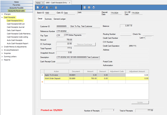167x115 pixels.
Task: Select Cash Receipts Entry in tree
Action: [x=15, y=21]
